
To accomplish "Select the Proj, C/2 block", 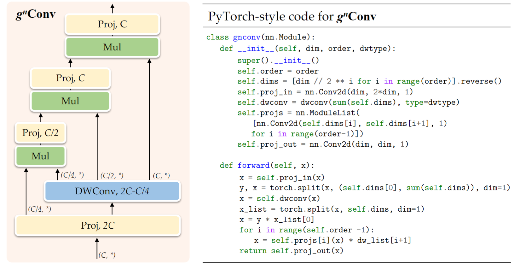I will (x=40, y=133).
